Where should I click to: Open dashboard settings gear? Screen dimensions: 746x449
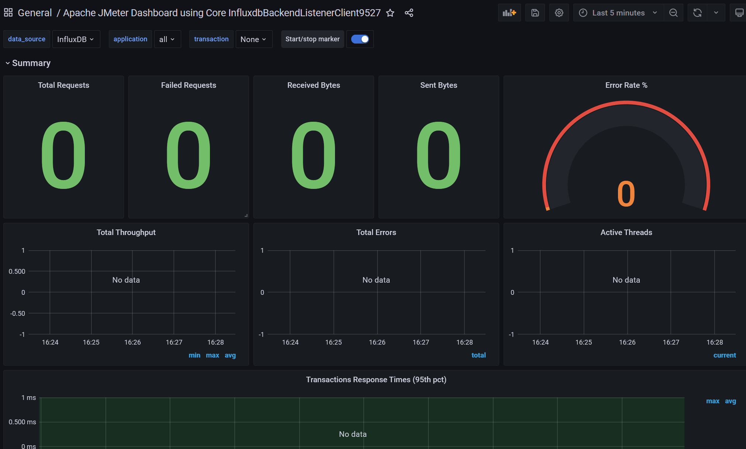click(x=559, y=13)
